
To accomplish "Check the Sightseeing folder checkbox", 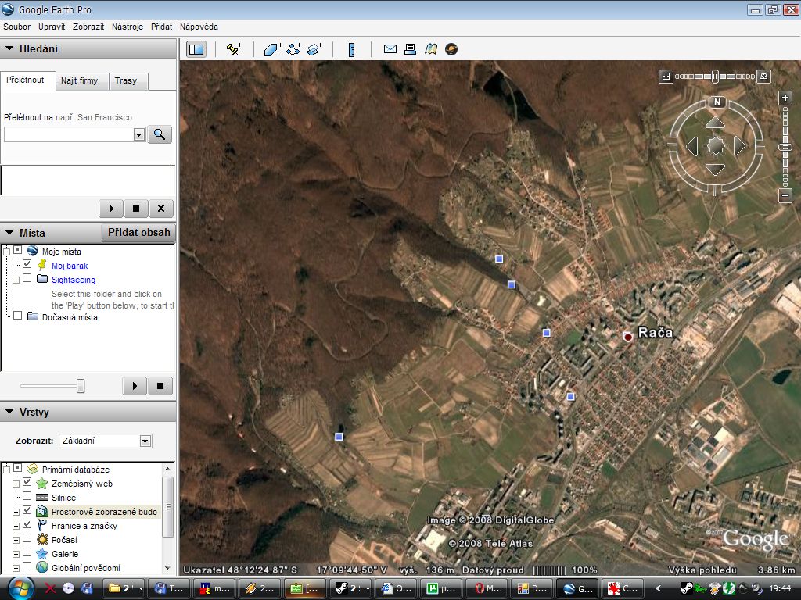I will pyautogui.click(x=27, y=278).
